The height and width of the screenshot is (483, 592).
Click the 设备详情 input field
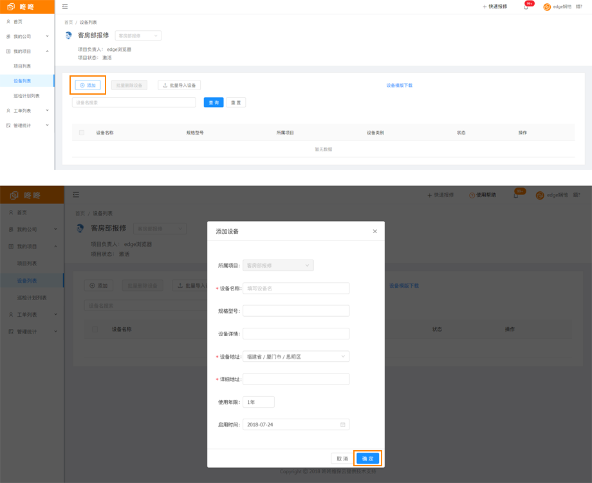pos(296,334)
